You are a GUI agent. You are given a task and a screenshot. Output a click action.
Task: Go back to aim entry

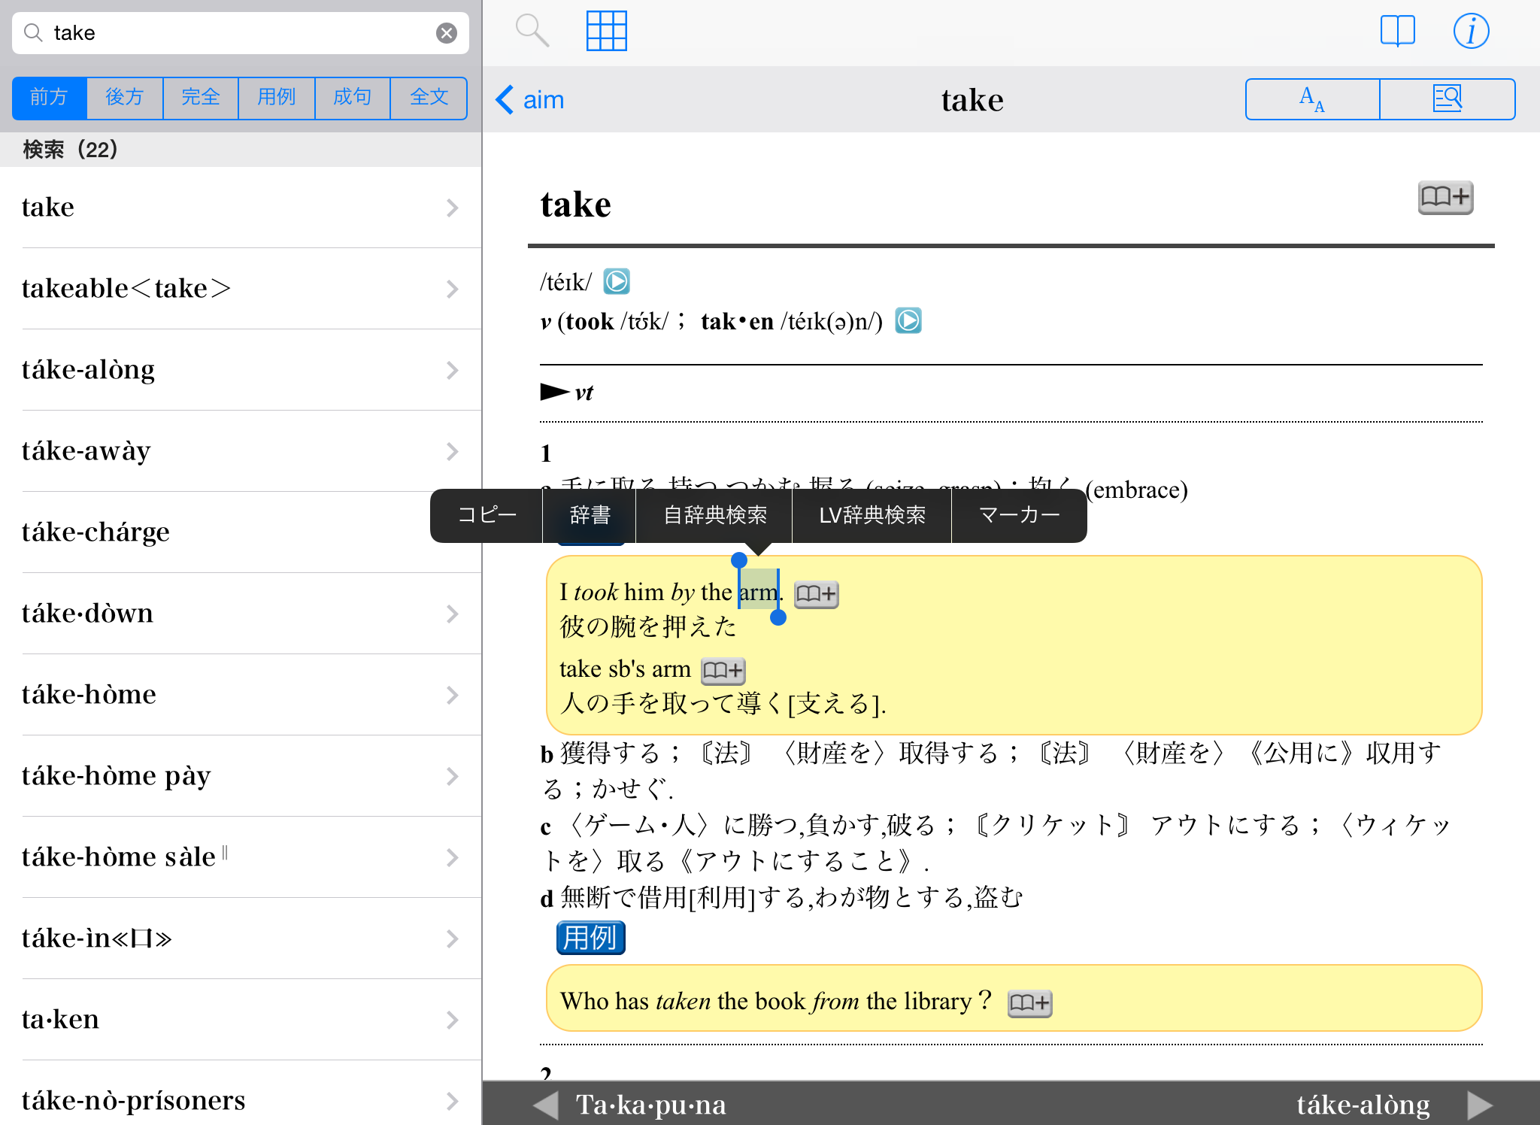[531, 100]
